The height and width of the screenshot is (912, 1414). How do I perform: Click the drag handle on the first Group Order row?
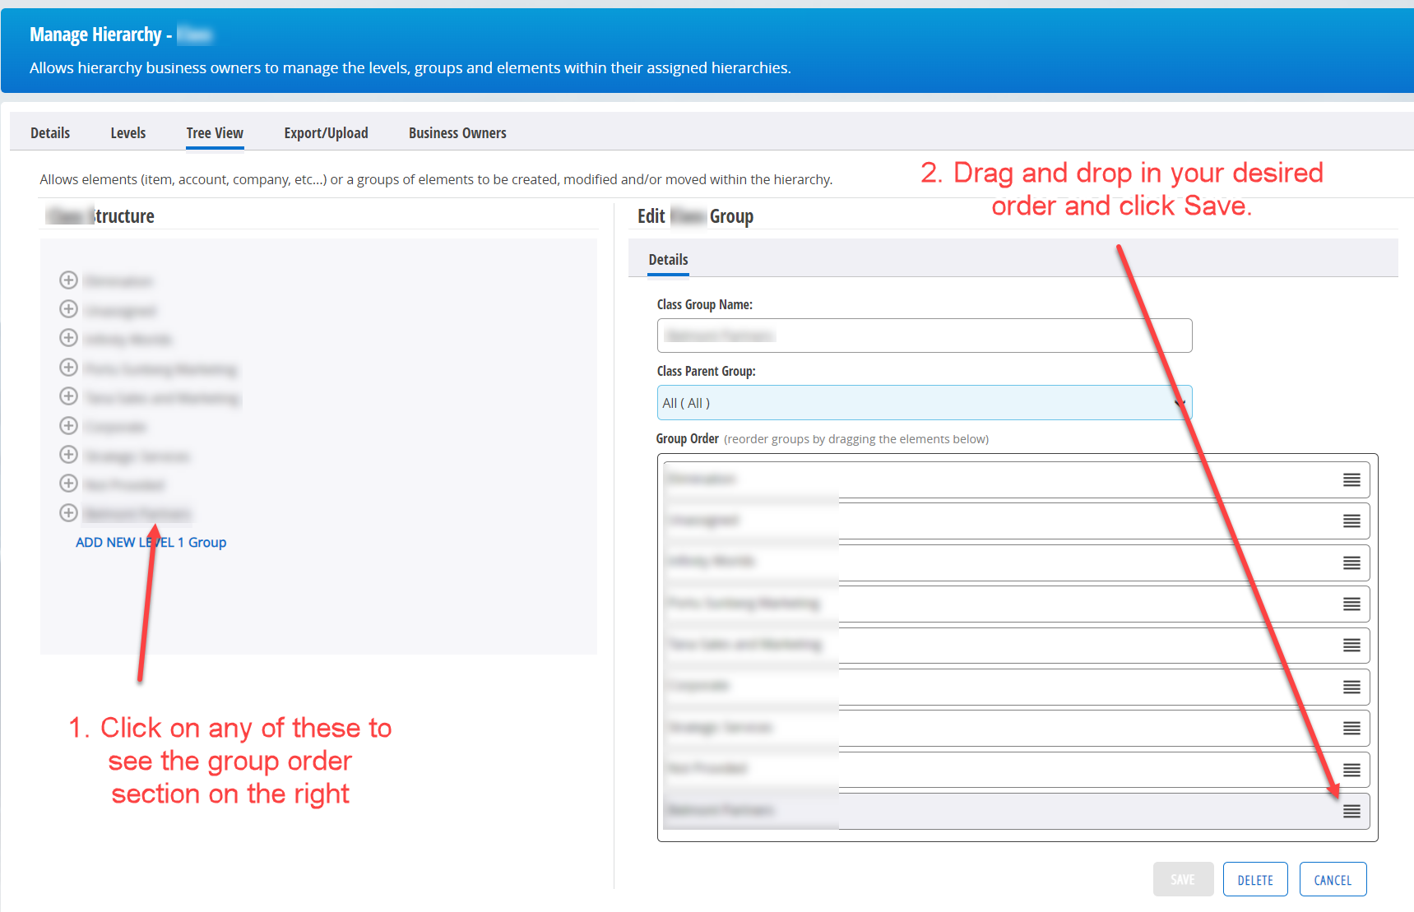[1351, 479]
